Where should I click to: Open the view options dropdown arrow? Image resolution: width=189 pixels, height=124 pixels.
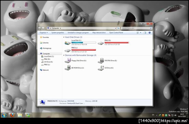[x=140, y=33]
